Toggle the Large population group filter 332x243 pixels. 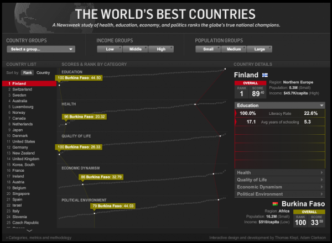click(x=260, y=49)
